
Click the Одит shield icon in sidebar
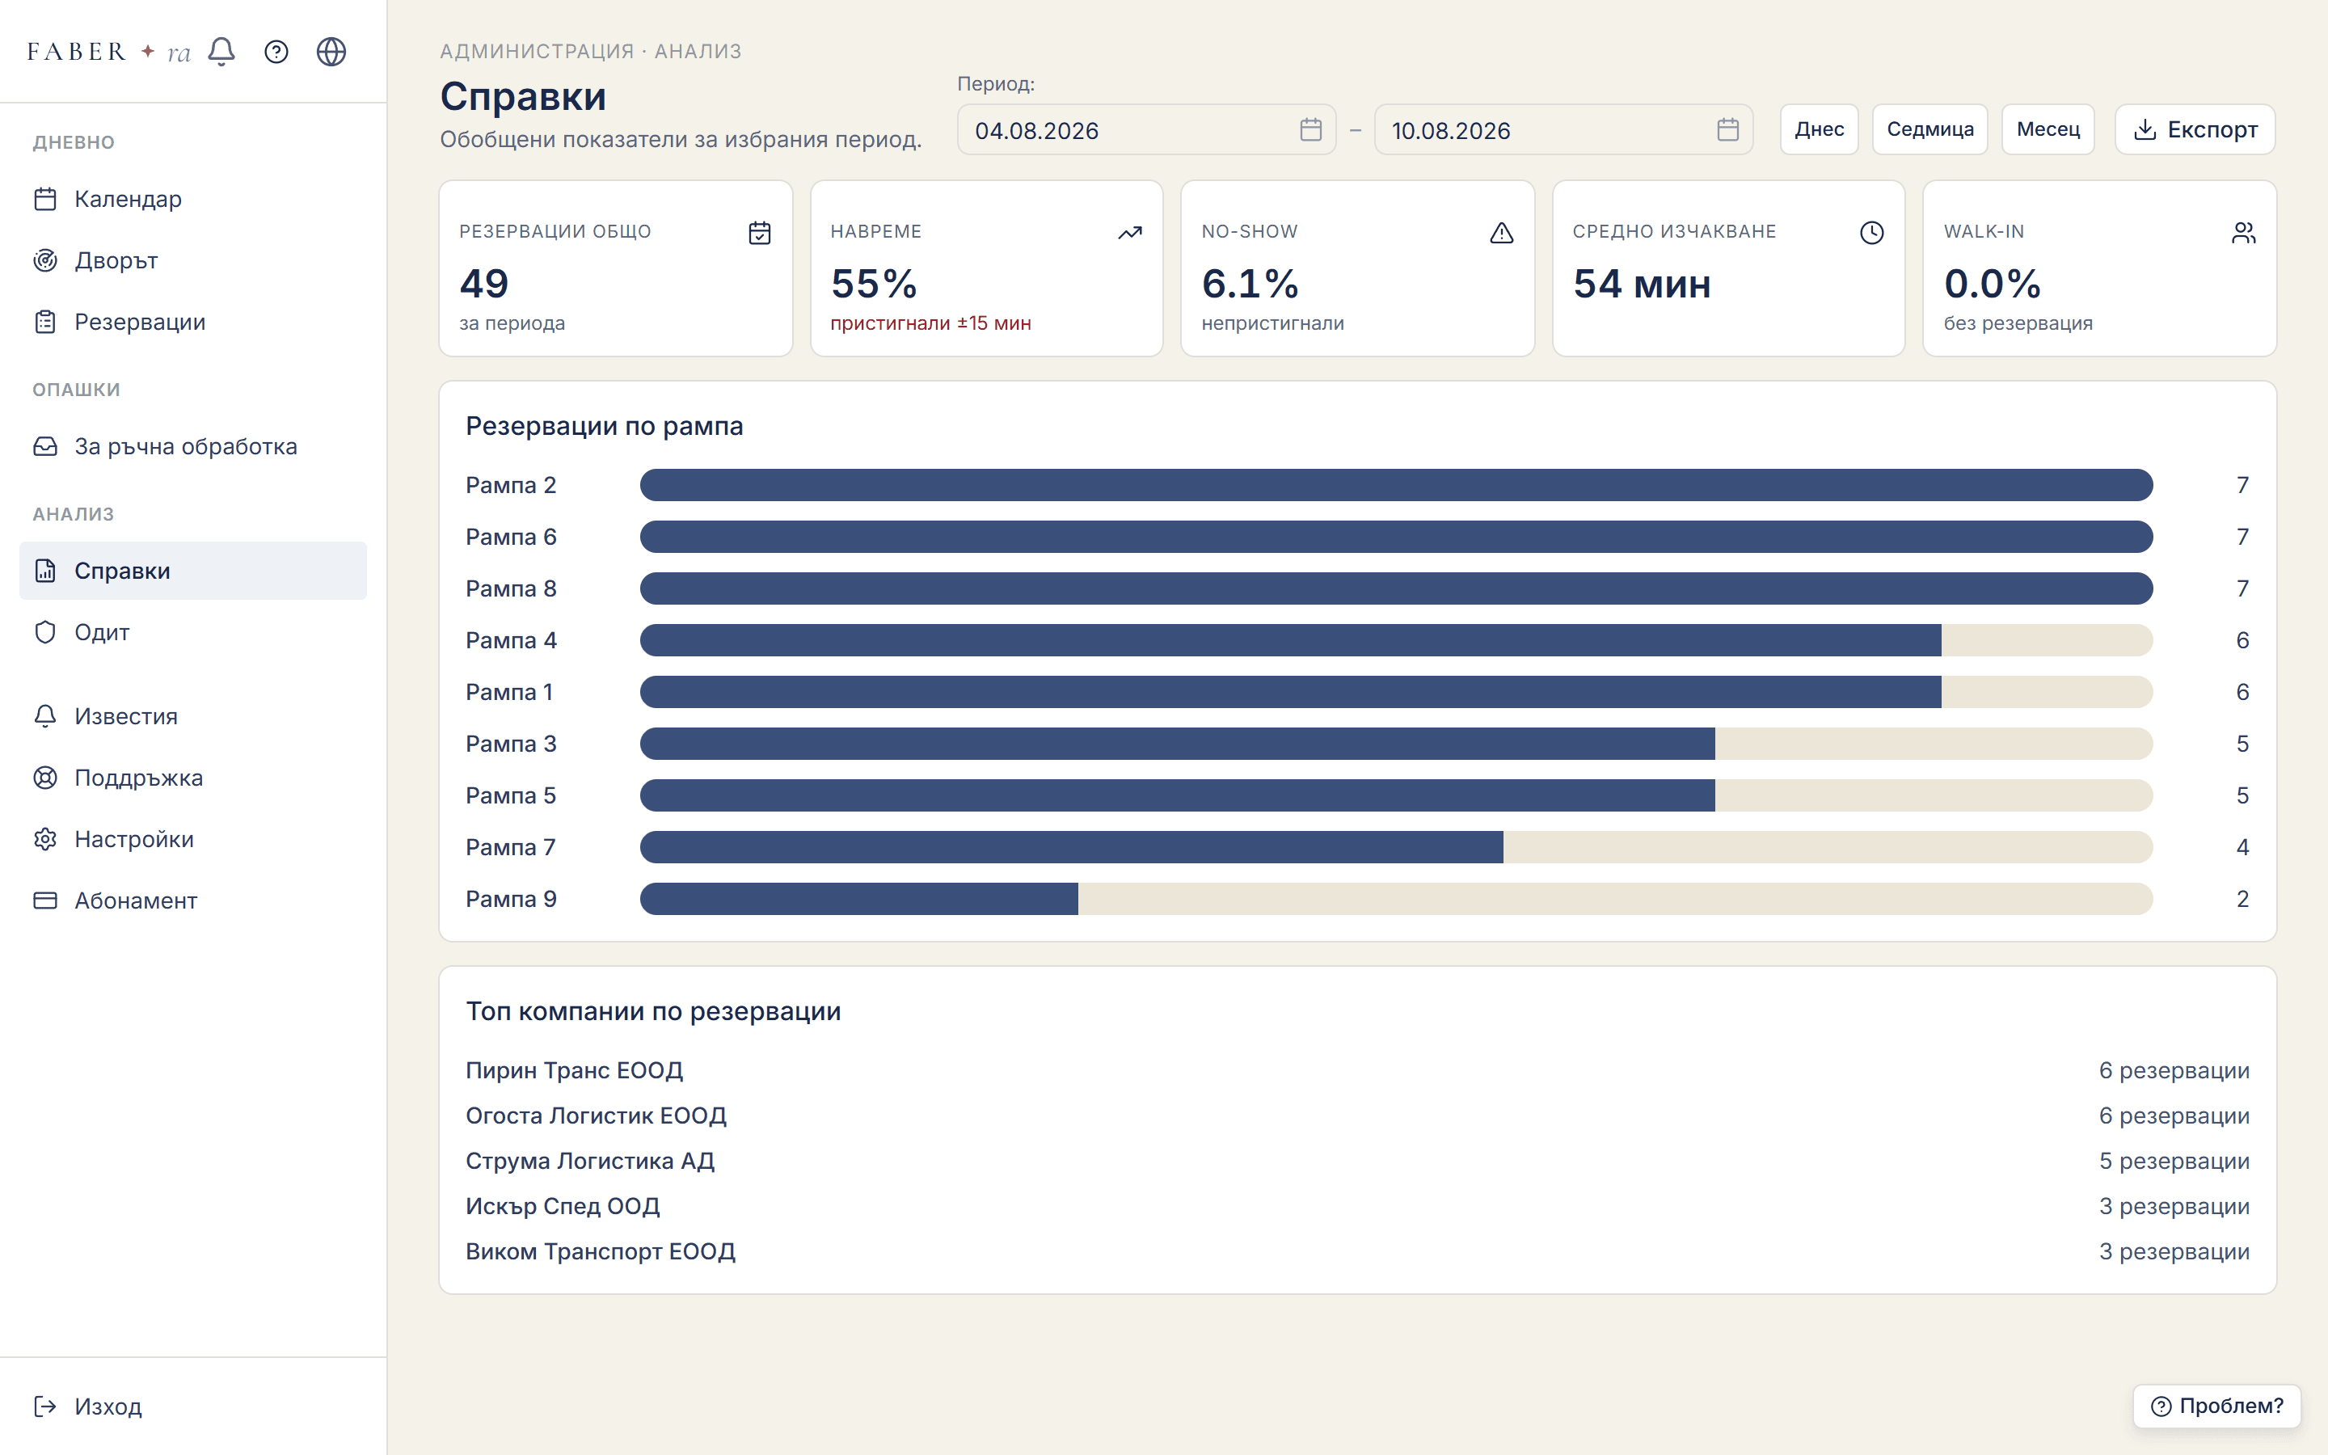pos(45,632)
